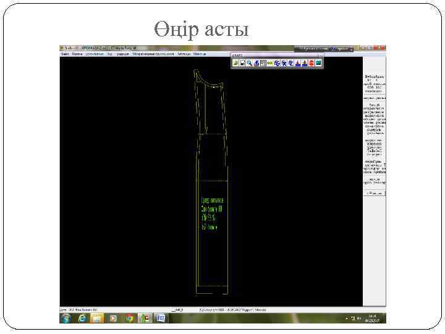Click the open-folder icon in floating toolbar
The height and width of the screenshot is (334, 445).
(235, 63)
